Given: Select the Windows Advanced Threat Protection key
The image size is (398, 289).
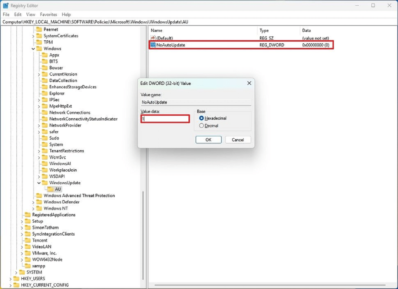Looking at the screenshot, I should point(79,196).
